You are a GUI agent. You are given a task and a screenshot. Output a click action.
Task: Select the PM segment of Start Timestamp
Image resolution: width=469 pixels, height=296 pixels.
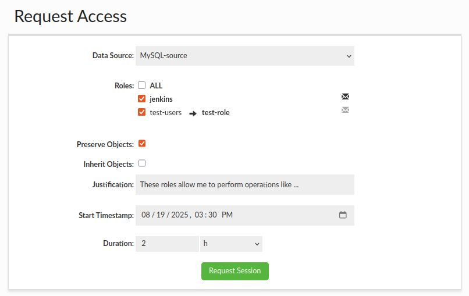click(x=227, y=215)
